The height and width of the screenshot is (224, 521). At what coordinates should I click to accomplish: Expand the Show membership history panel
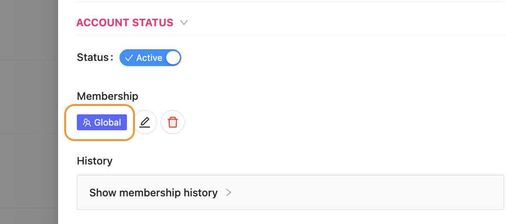pos(290,193)
